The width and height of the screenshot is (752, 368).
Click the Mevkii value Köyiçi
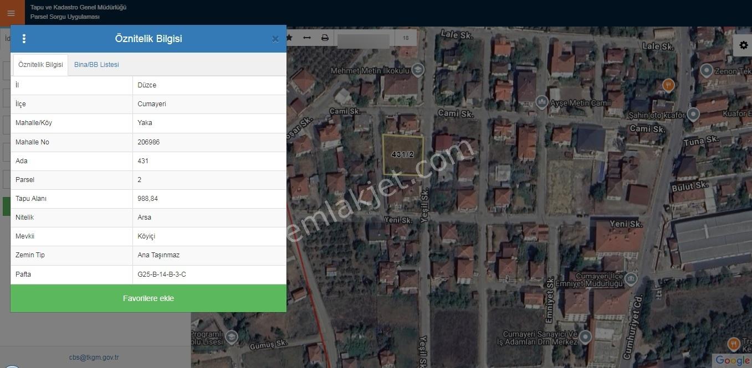(146, 236)
